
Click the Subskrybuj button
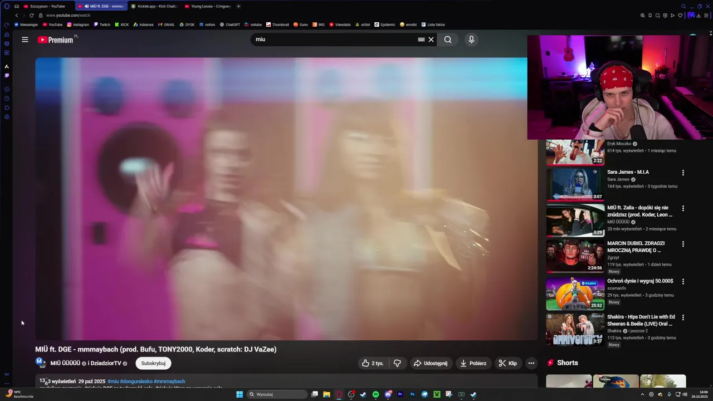[x=153, y=363]
